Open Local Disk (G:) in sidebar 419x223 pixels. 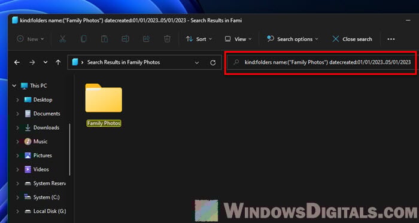[45, 212]
